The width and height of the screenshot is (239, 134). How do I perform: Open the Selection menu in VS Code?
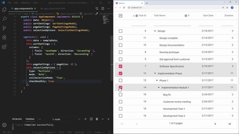[25, 3]
